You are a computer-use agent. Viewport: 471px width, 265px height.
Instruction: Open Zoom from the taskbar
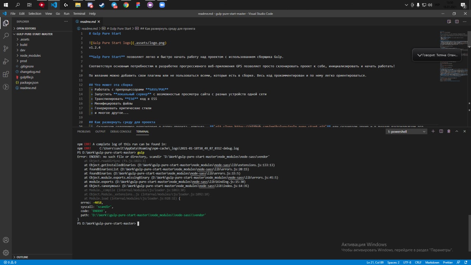tap(162, 5)
